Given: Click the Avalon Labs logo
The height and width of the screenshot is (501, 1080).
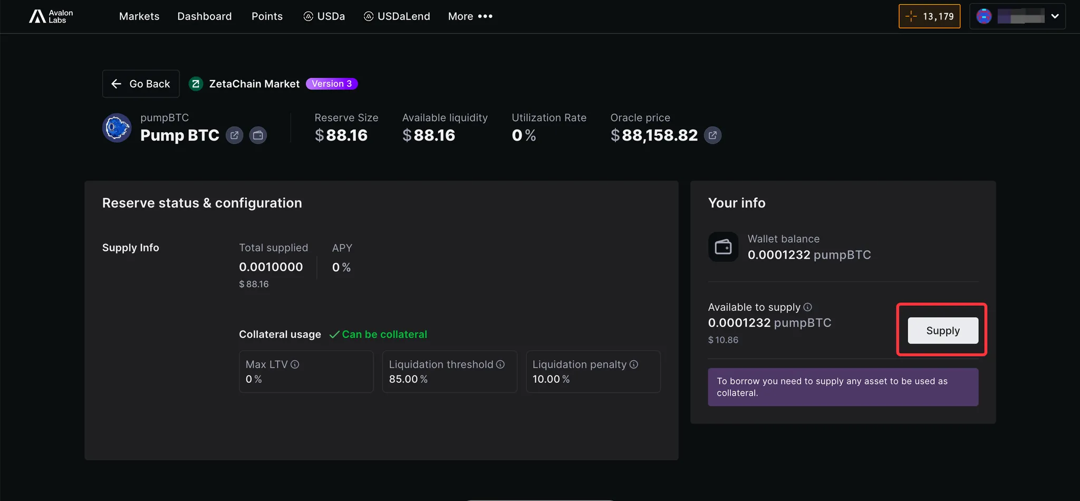Looking at the screenshot, I should click(51, 16).
